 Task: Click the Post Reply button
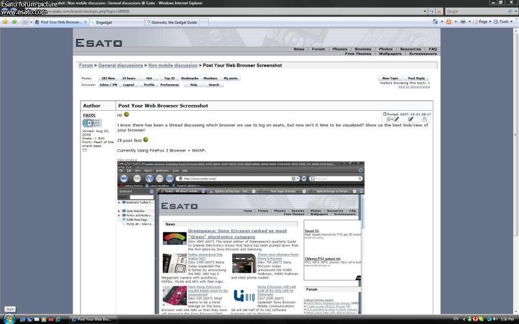(x=416, y=78)
